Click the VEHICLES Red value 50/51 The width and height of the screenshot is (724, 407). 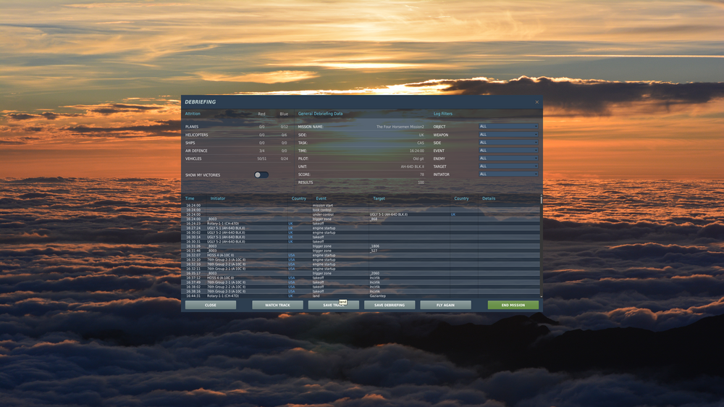pyautogui.click(x=262, y=159)
